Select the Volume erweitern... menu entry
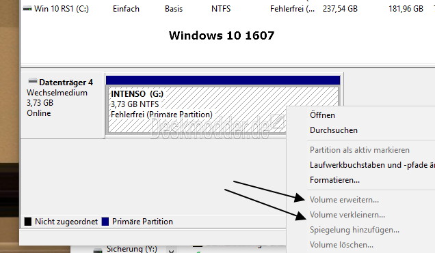Viewport: 435px width, 253px height. pyautogui.click(x=344, y=200)
